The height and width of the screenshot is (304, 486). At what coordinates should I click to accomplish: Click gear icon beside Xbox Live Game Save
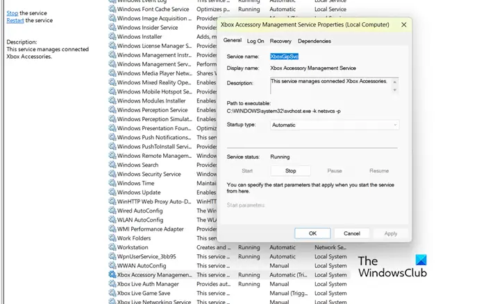point(112,293)
